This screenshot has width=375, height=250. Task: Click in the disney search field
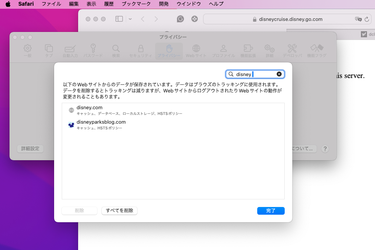pos(255,74)
